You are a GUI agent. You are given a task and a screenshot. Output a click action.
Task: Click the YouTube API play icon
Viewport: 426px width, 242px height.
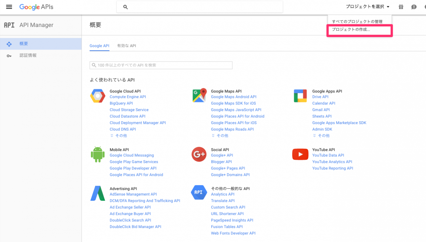coord(300,154)
